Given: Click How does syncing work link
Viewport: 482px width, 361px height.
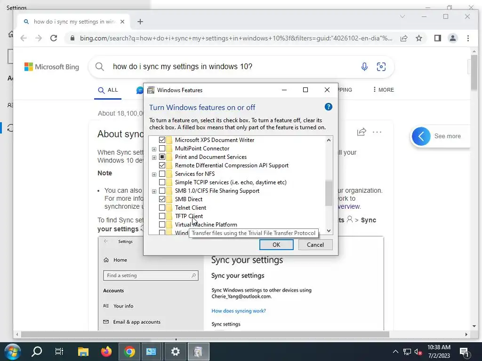Looking at the screenshot, I should click(239, 311).
